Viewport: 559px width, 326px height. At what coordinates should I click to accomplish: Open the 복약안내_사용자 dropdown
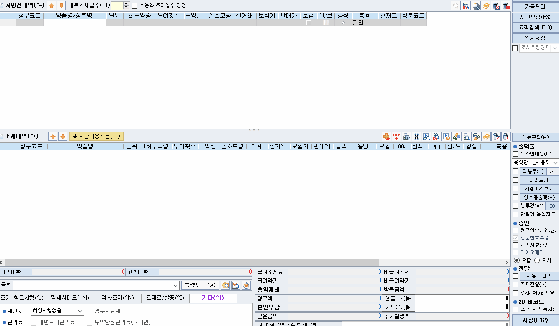point(556,162)
